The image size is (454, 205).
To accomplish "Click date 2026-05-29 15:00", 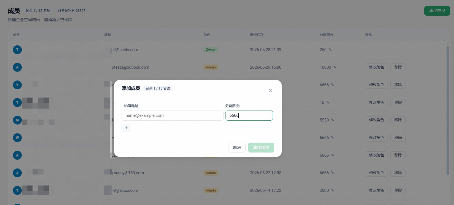I will click(x=265, y=67).
